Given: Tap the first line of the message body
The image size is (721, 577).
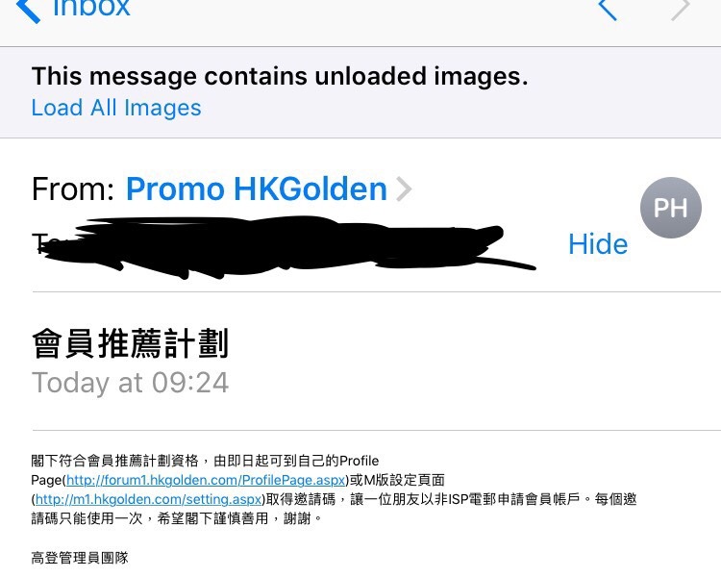Looking at the screenshot, I should 205,461.
